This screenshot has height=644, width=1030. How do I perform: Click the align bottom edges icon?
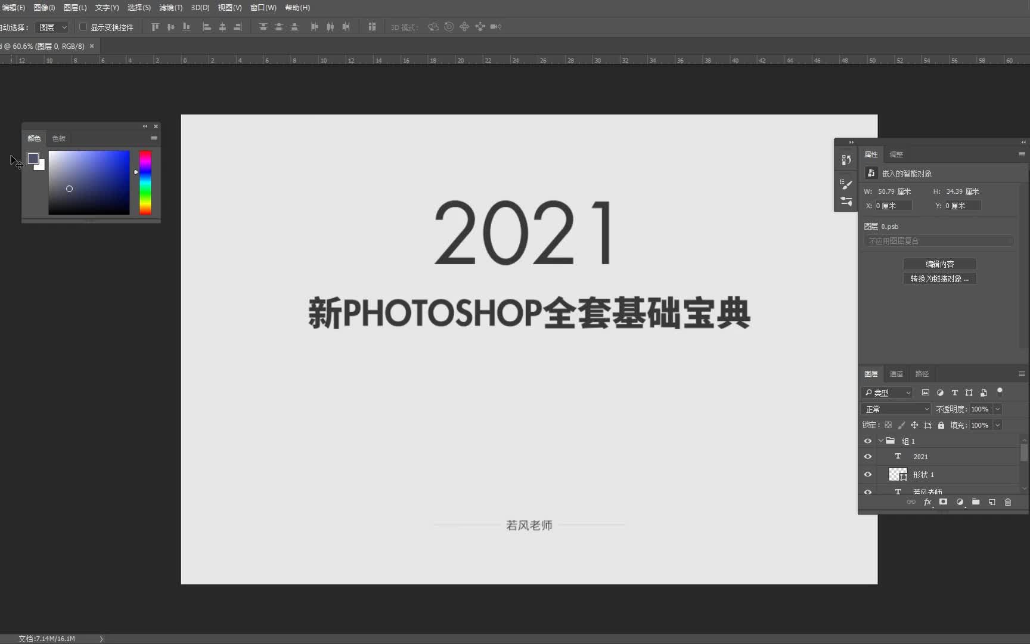[x=187, y=27]
